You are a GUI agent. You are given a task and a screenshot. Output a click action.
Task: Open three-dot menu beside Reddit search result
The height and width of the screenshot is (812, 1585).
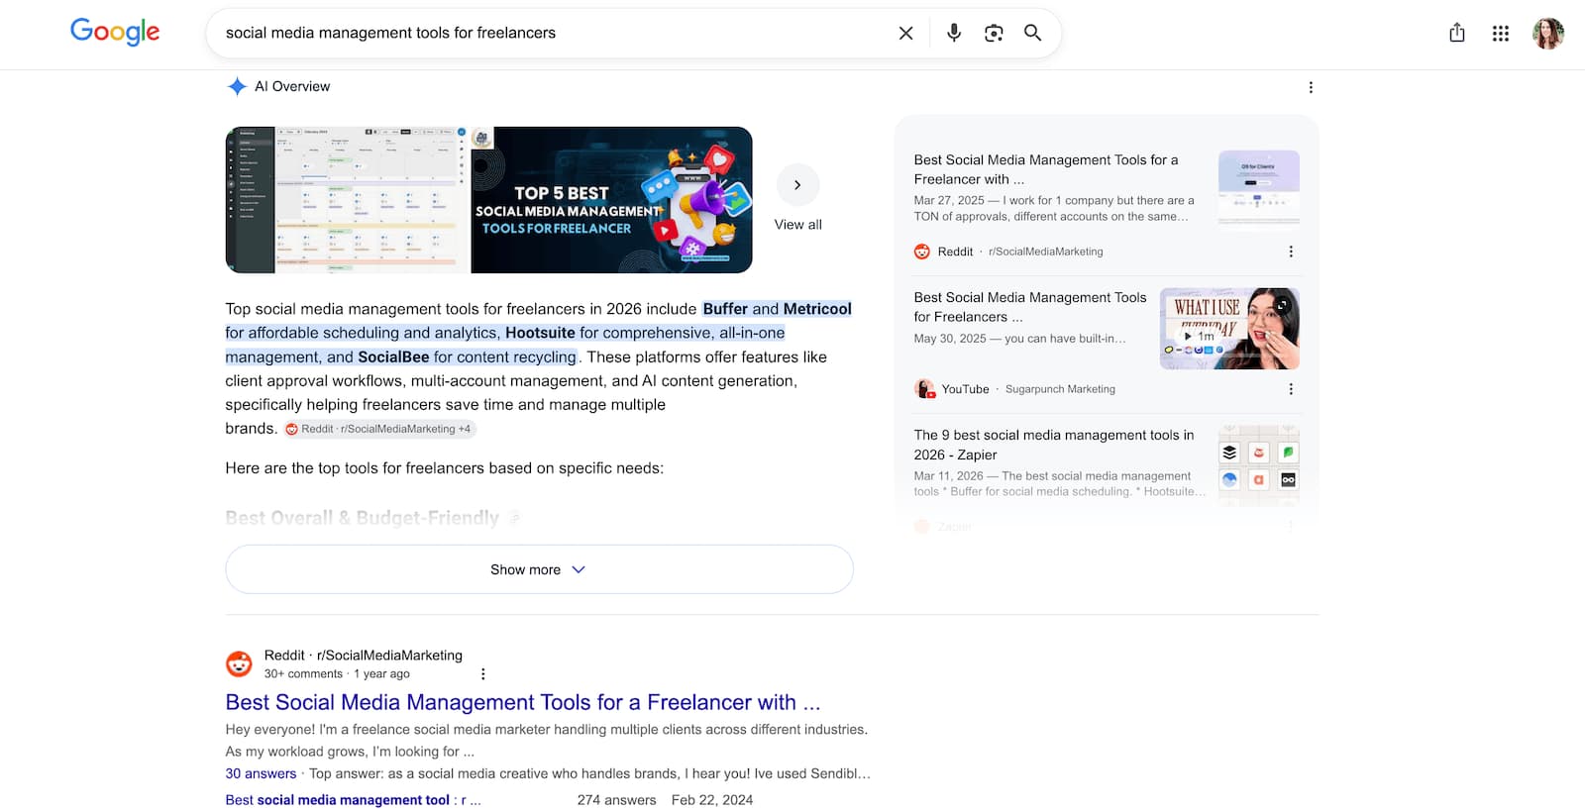483,673
